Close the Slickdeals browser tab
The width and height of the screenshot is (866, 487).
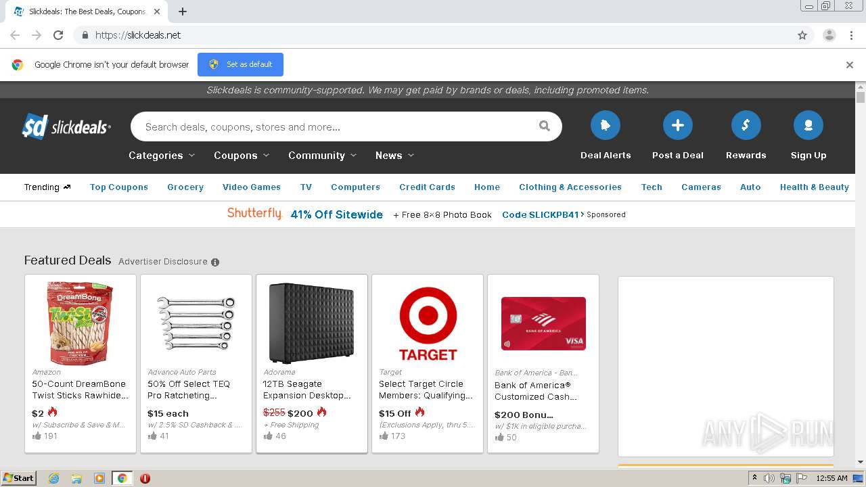(157, 11)
